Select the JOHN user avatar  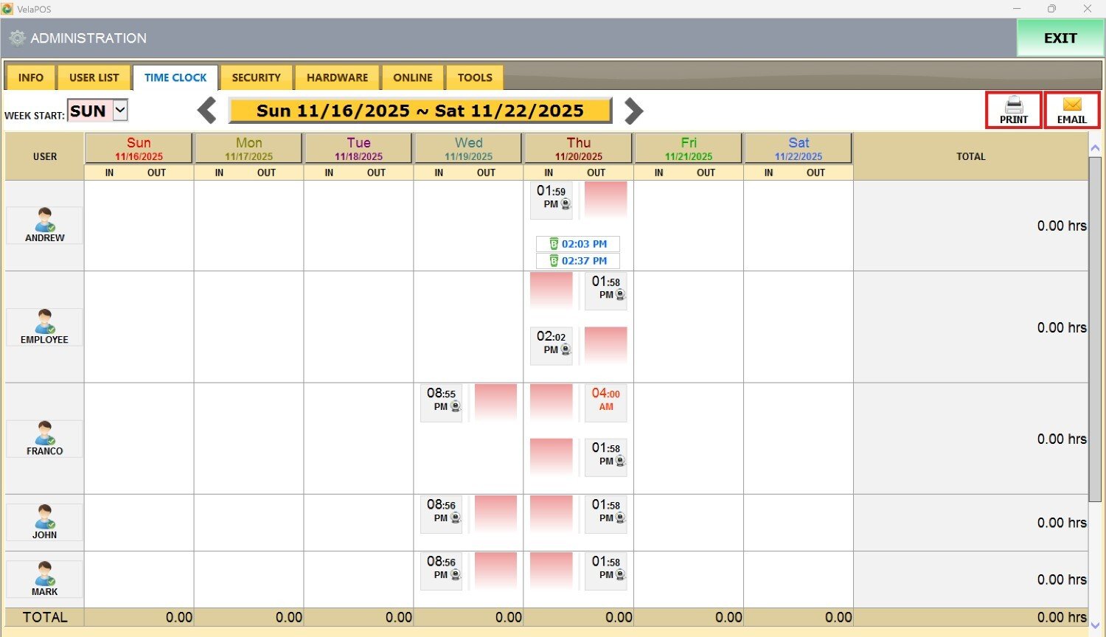pos(44,517)
